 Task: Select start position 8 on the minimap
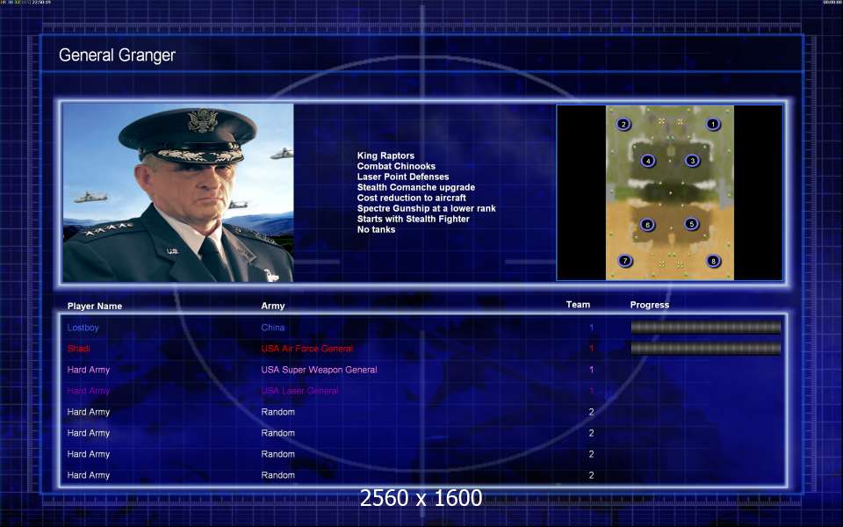[713, 261]
